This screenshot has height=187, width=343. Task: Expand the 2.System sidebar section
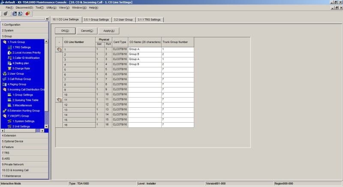point(24,30)
